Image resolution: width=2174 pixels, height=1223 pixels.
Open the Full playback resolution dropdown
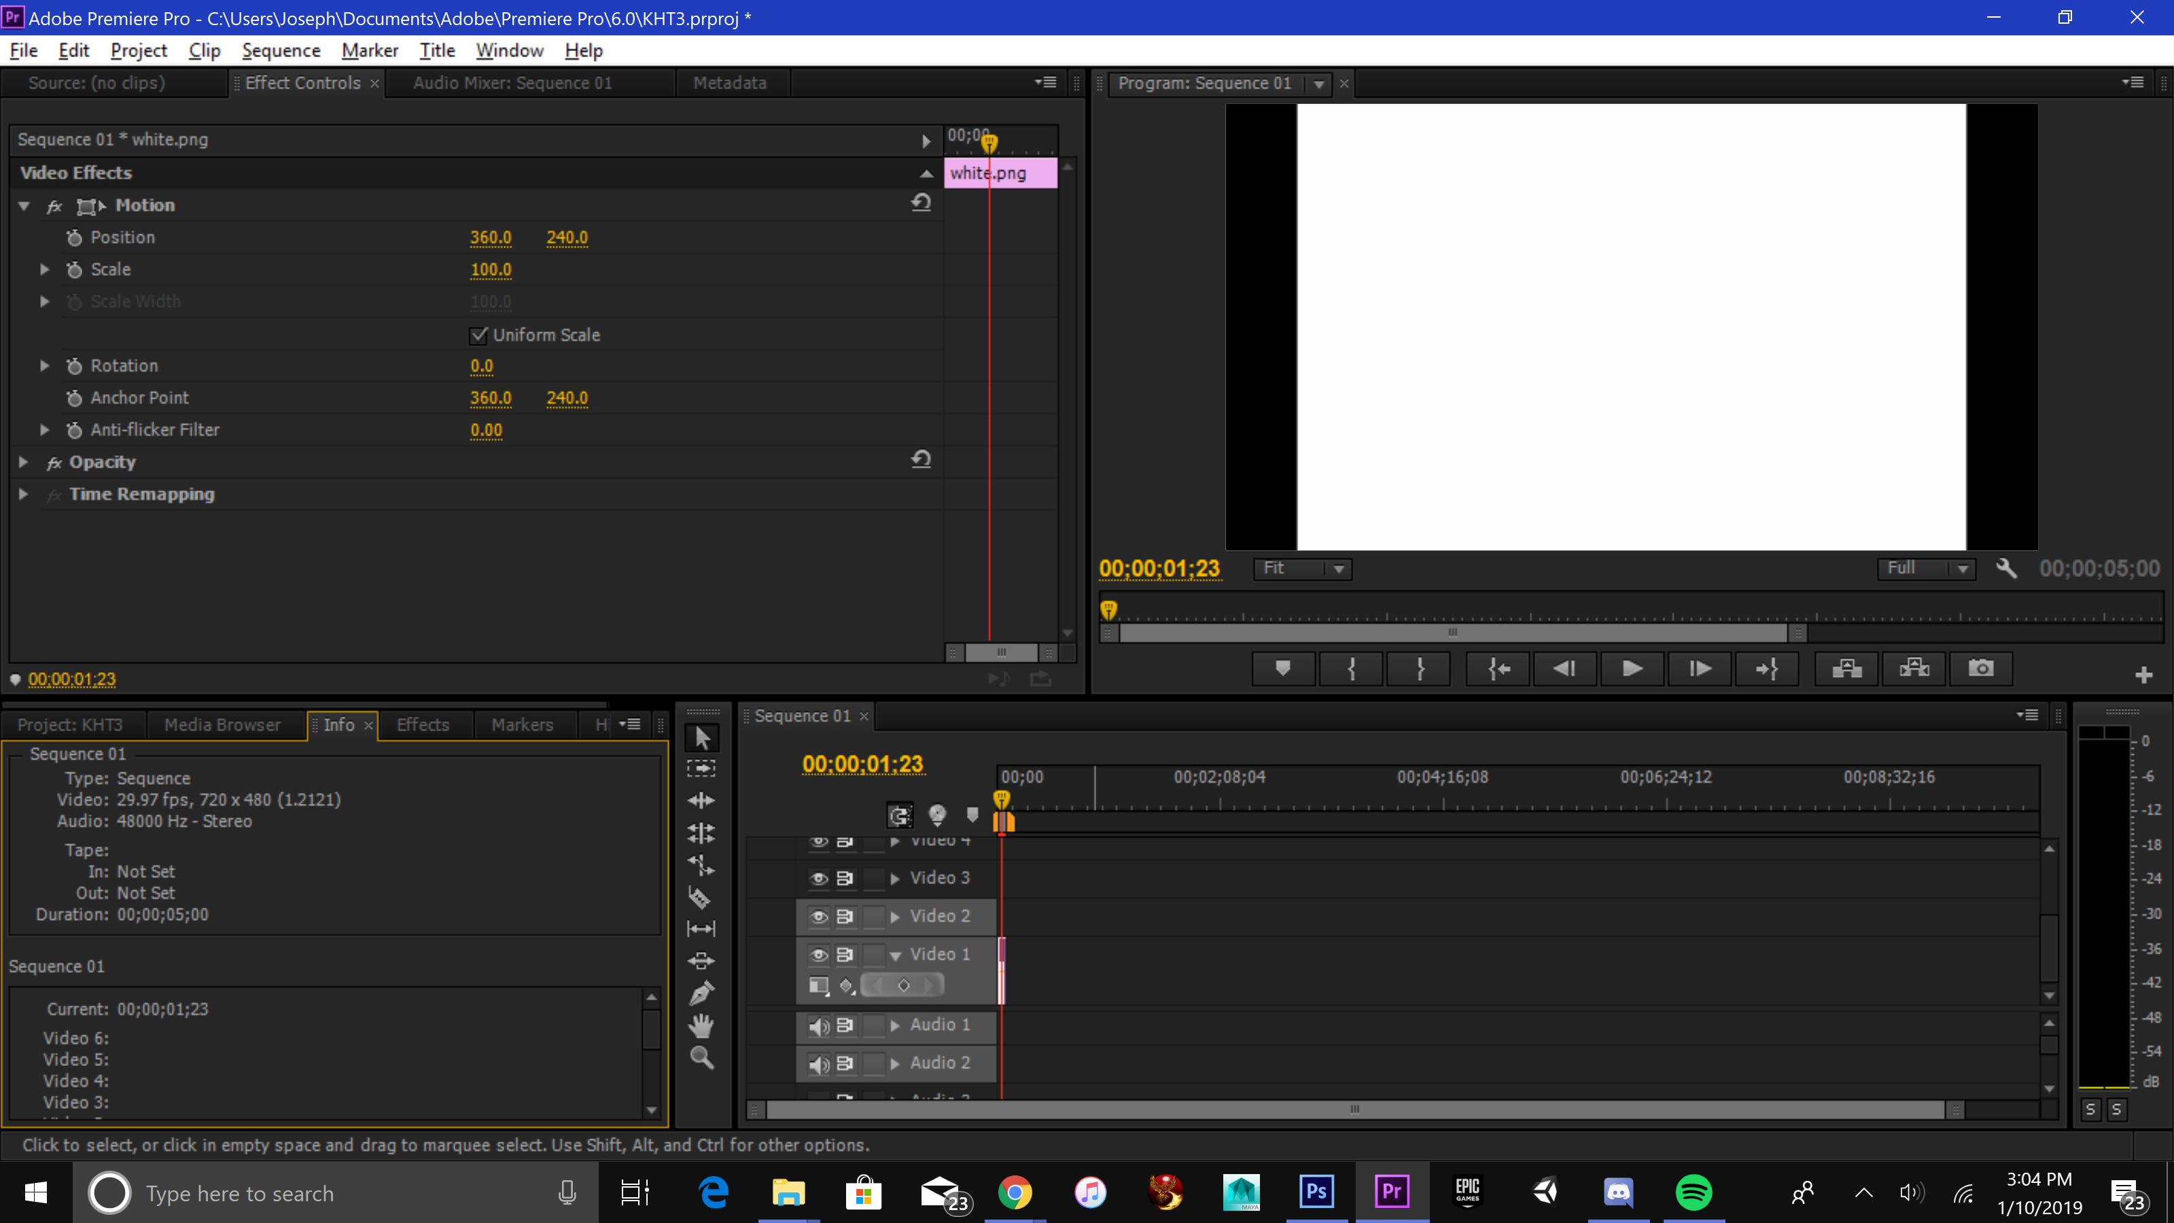pos(1926,568)
